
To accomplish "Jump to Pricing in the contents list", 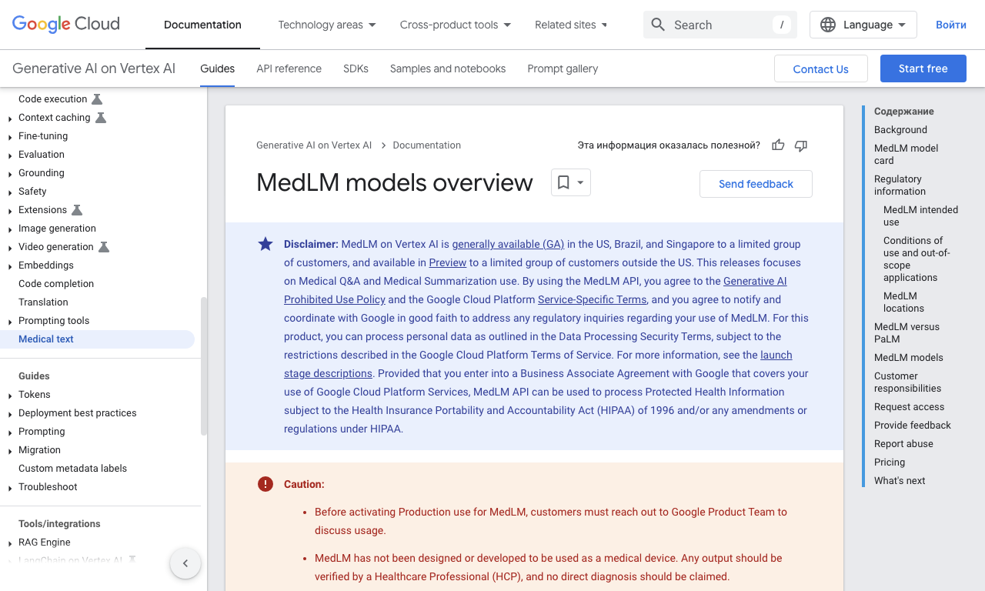I will click(x=890, y=462).
